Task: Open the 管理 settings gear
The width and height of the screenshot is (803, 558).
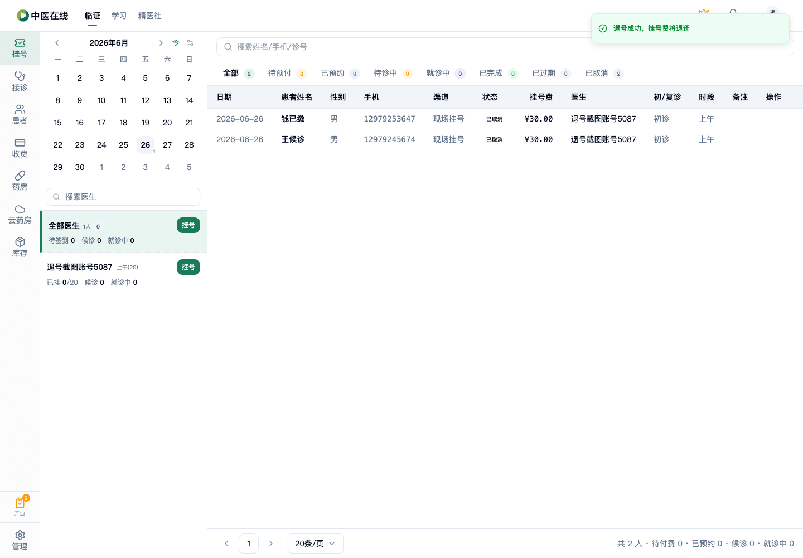Action: pos(20,540)
